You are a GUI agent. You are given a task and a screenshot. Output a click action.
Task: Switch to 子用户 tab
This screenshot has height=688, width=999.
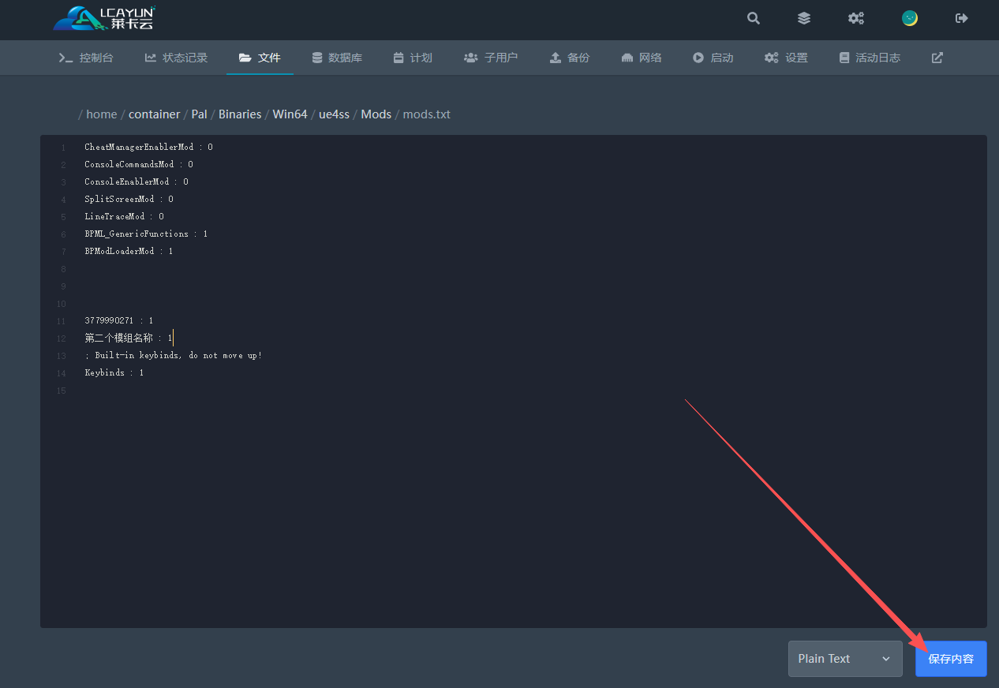tap(491, 58)
